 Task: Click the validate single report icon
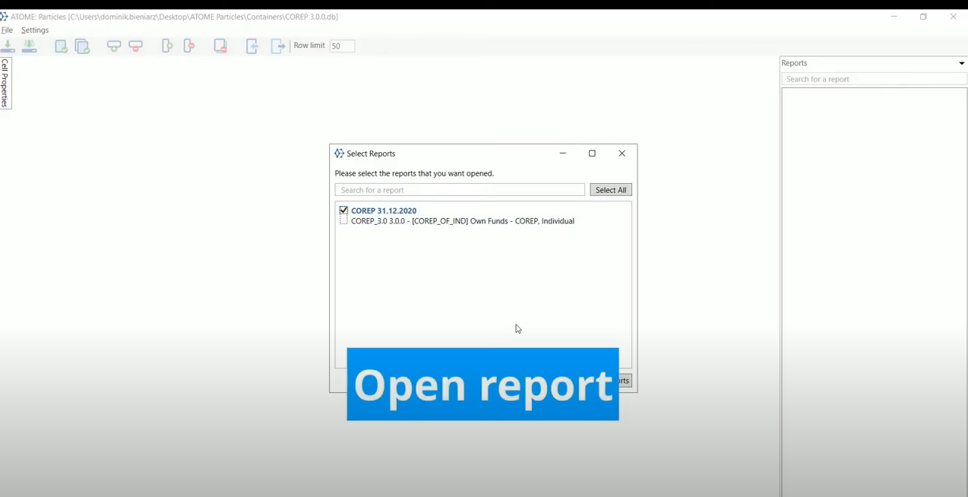coord(61,46)
